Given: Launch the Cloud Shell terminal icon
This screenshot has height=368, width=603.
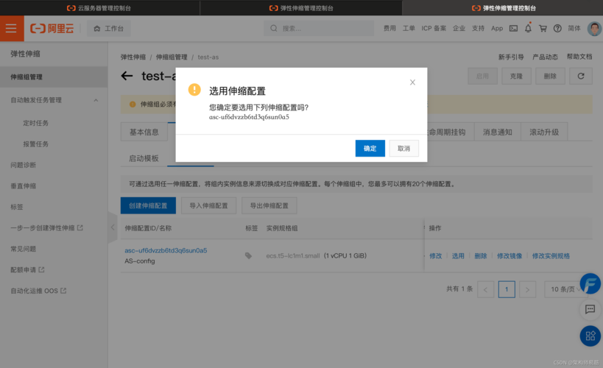Looking at the screenshot, I should tap(513, 29).
